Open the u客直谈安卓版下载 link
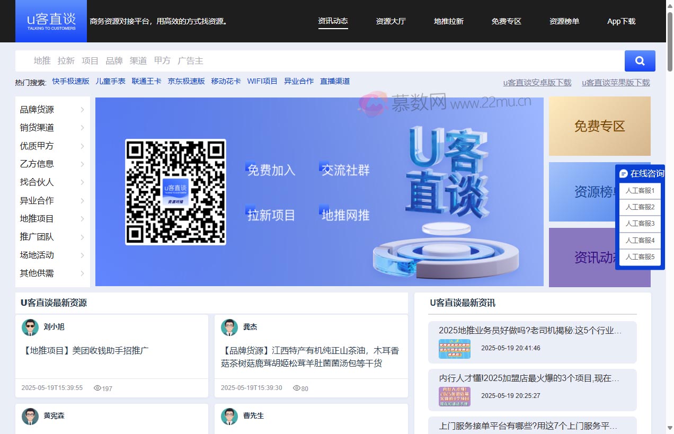Image resolution: width=674 pixels, height=434 pixels. 537,83
